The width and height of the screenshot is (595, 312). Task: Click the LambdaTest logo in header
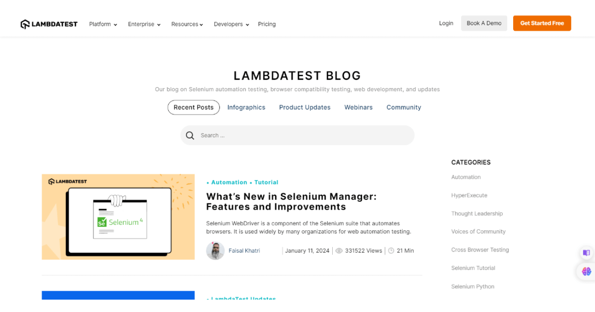pos(49,24)
